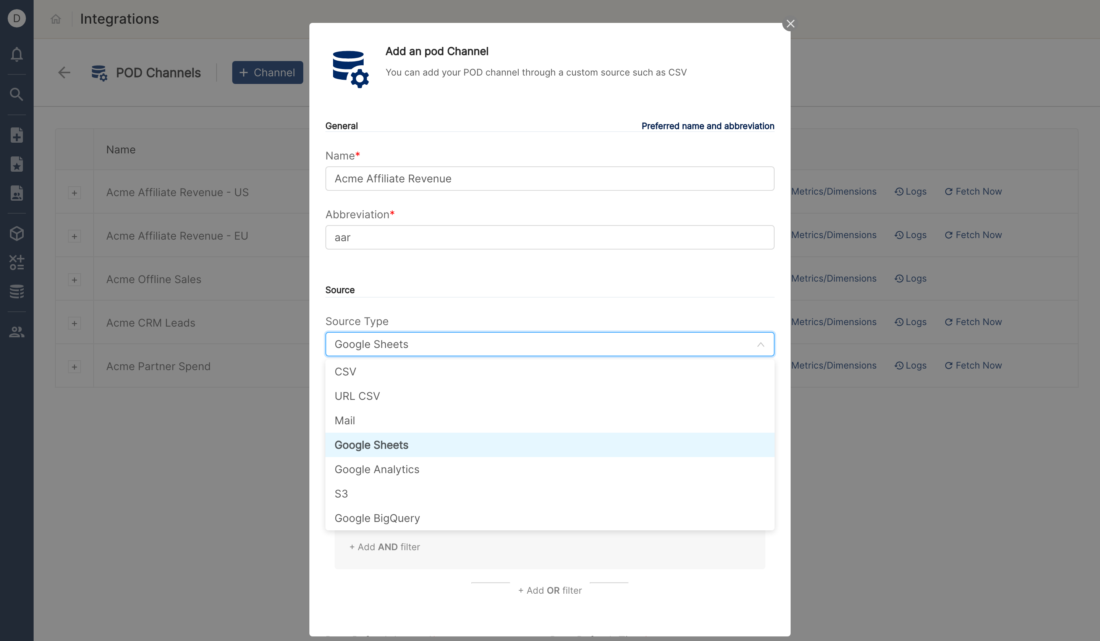The height and width of the screenshot is (641, 1100).
Task: Select S3 source type option
Action: click(550, 494)
